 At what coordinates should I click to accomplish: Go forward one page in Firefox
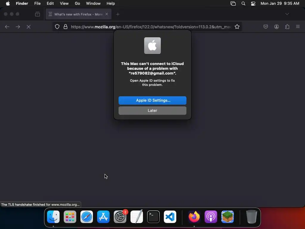[18, 27]
